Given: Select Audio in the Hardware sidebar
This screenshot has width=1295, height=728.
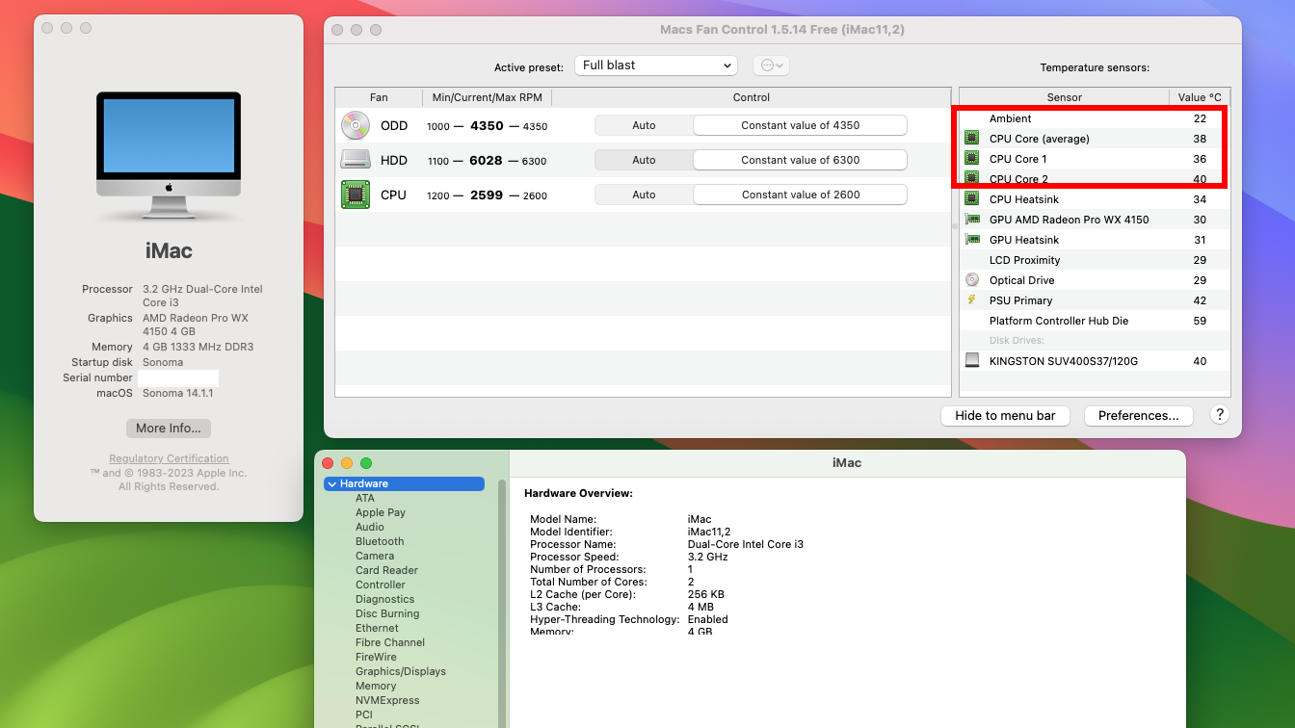Looking at the screenshot, I should [x=370, y=527].
